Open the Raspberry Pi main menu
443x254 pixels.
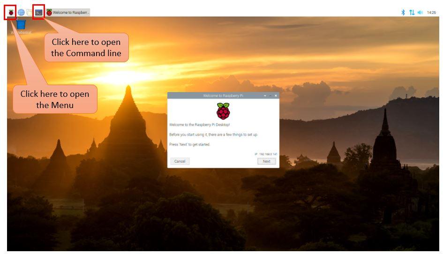[11, 13]
